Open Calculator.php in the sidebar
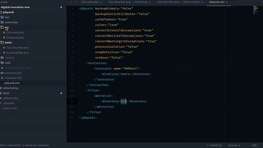Screen dimensions: 263x148 (15, 32)
